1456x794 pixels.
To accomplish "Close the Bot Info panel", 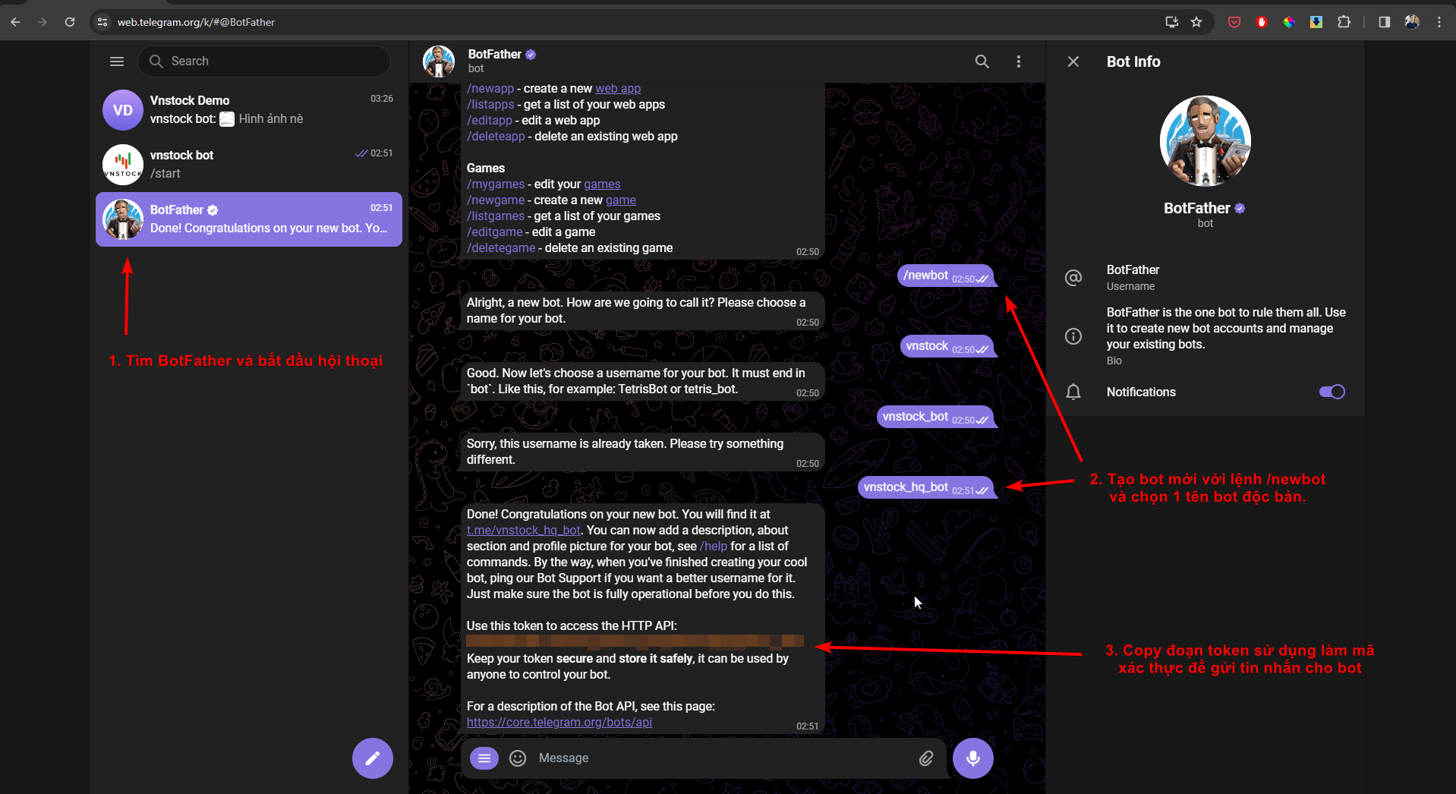I will point(1073,61).
